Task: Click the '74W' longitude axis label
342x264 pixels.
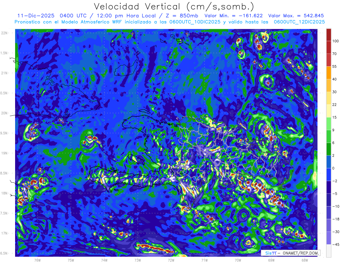Action: 104,260
